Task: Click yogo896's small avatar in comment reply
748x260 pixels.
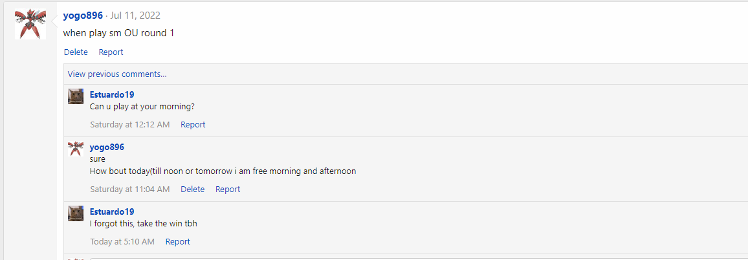Action: (76, 149)
